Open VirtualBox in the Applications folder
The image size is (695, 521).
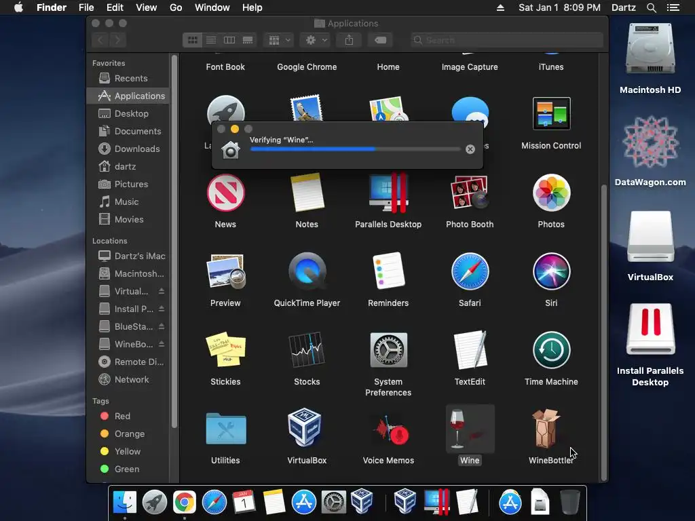(x=305, y=428)
